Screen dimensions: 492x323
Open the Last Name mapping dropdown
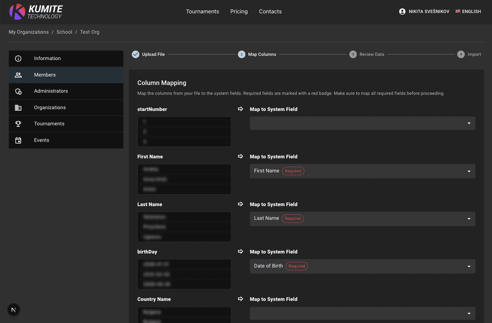pos(362,219)
